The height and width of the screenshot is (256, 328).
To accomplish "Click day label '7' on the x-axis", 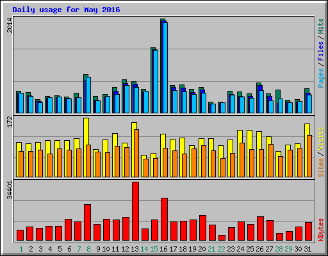I will tap(79, 249).
